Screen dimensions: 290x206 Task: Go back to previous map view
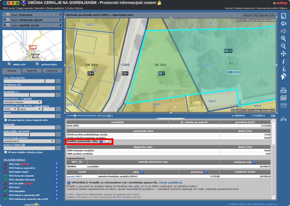pos(283,23)
